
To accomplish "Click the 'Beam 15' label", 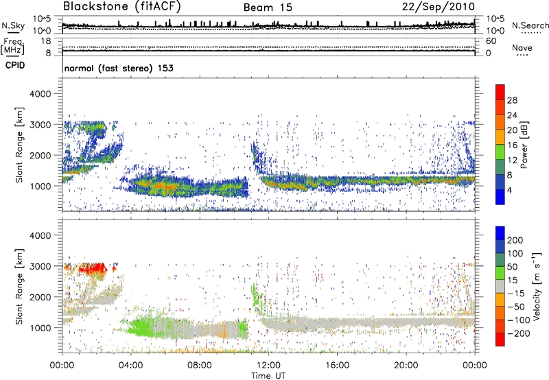I will tap(268, 8).
